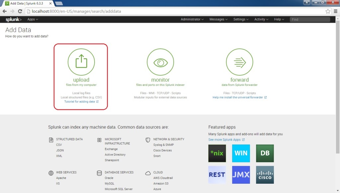This screenshot has width=340, height=193.
Task: Select the Upload data option icon
Action: [81, 62]
